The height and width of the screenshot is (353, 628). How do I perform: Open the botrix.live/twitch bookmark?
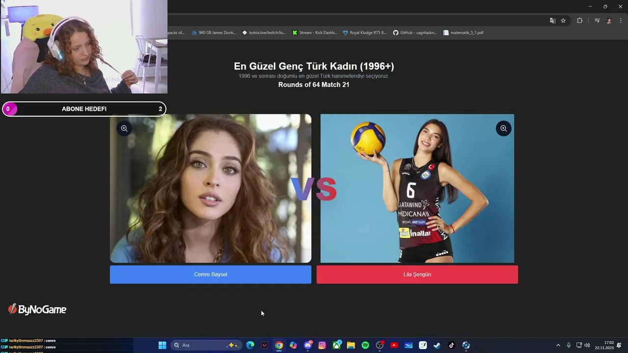(264, 33)
